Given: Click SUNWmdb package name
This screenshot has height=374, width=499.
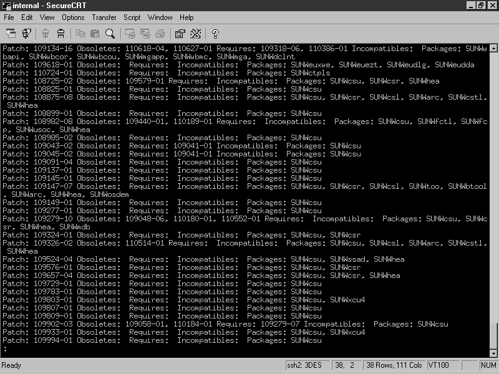Looking at the screenshot, I should [x=75, y=227].
